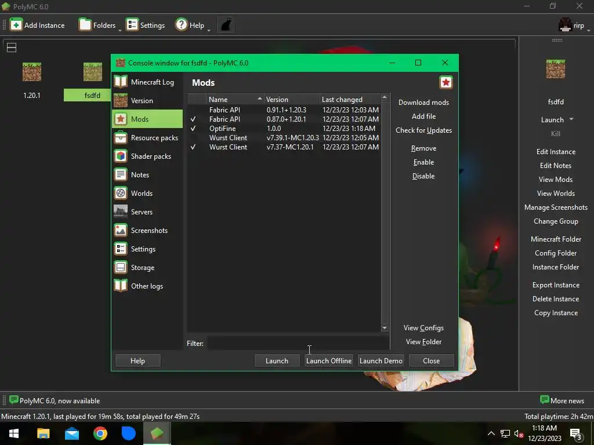Click Enable mod button
The width and height of the screenshot is (594, 445).
coord(423,162)
